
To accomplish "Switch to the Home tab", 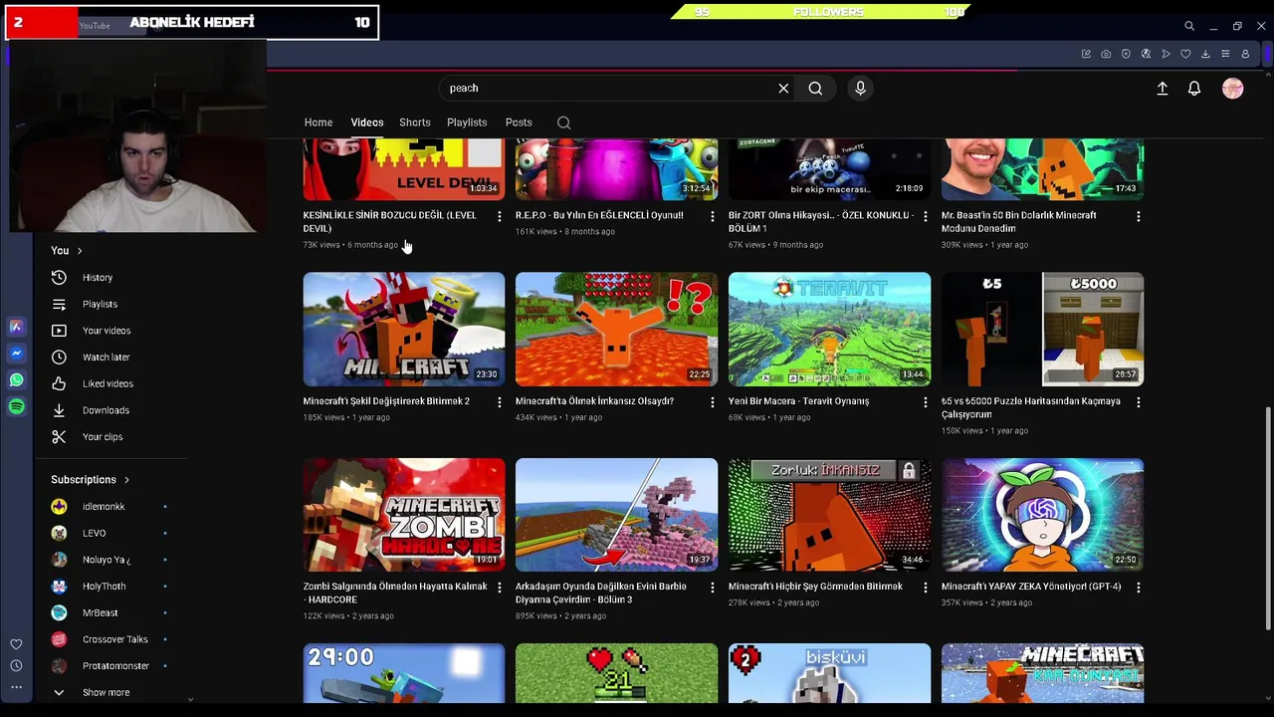I will 318,122.
